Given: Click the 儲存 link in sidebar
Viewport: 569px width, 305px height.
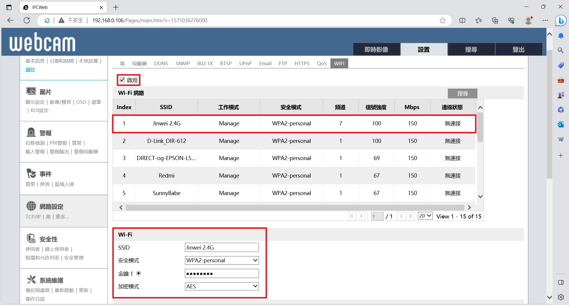Looking at the screenshot, I should [30, 69].
